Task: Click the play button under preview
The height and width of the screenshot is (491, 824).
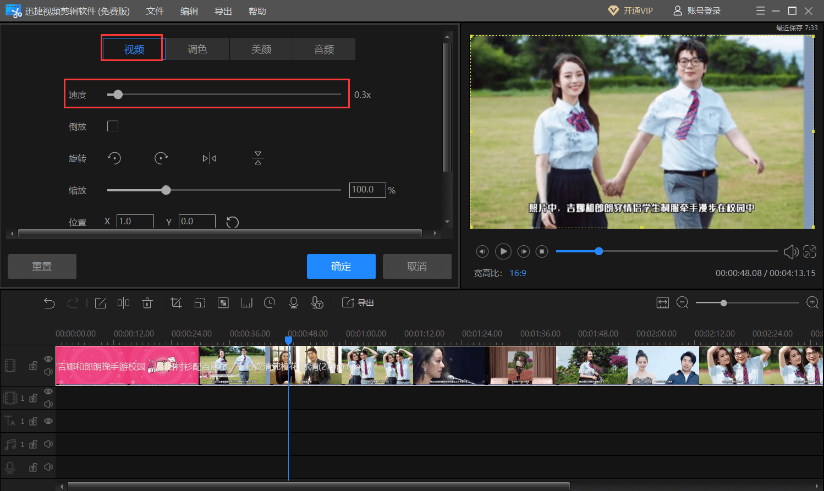Action: [503, 251]
